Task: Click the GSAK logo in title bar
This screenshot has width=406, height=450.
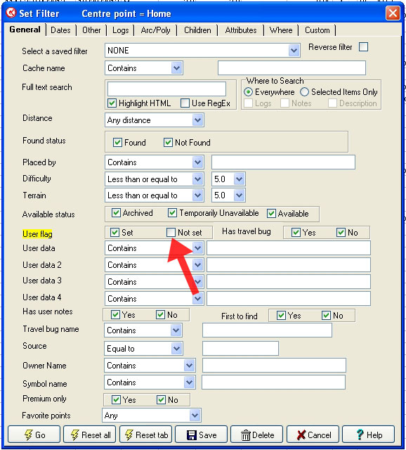Action: [11, 13]
